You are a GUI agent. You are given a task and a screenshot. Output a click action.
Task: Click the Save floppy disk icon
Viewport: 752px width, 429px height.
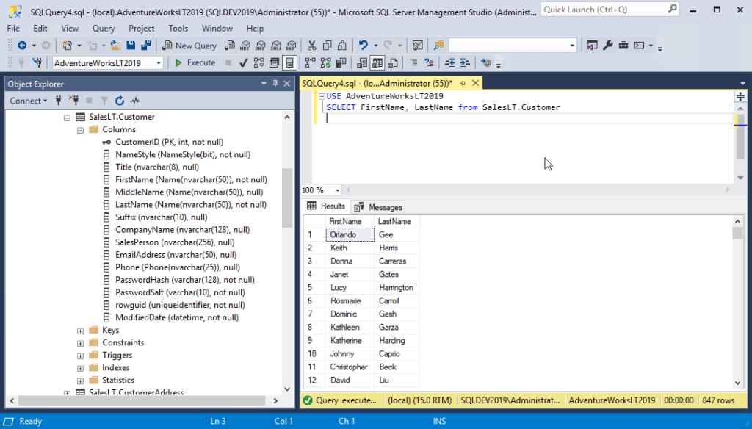(x=131, y=46)
